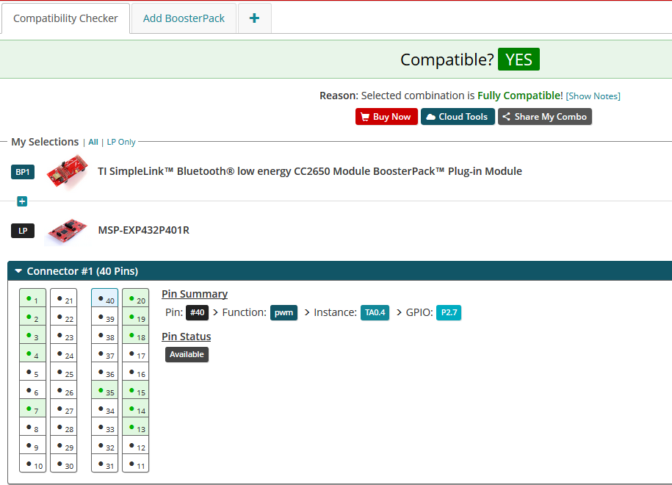Select pin 3 on the connector
Viewport: 672px width, 485px height.
[32, 335]
